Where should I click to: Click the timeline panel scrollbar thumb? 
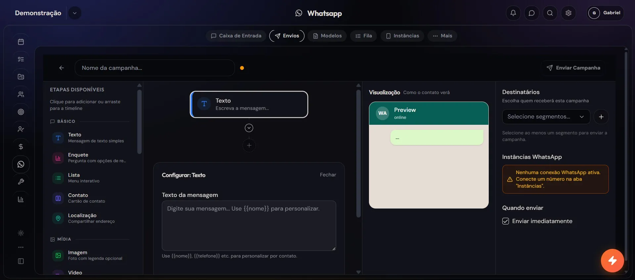(x=358, y=154)
